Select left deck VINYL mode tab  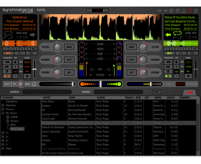pos(8,53)
